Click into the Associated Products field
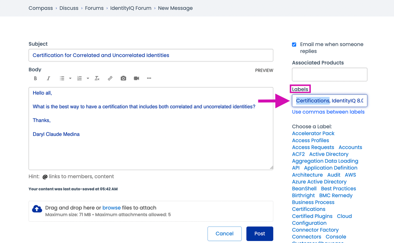The image size is (394, 243). coord(329,74)
